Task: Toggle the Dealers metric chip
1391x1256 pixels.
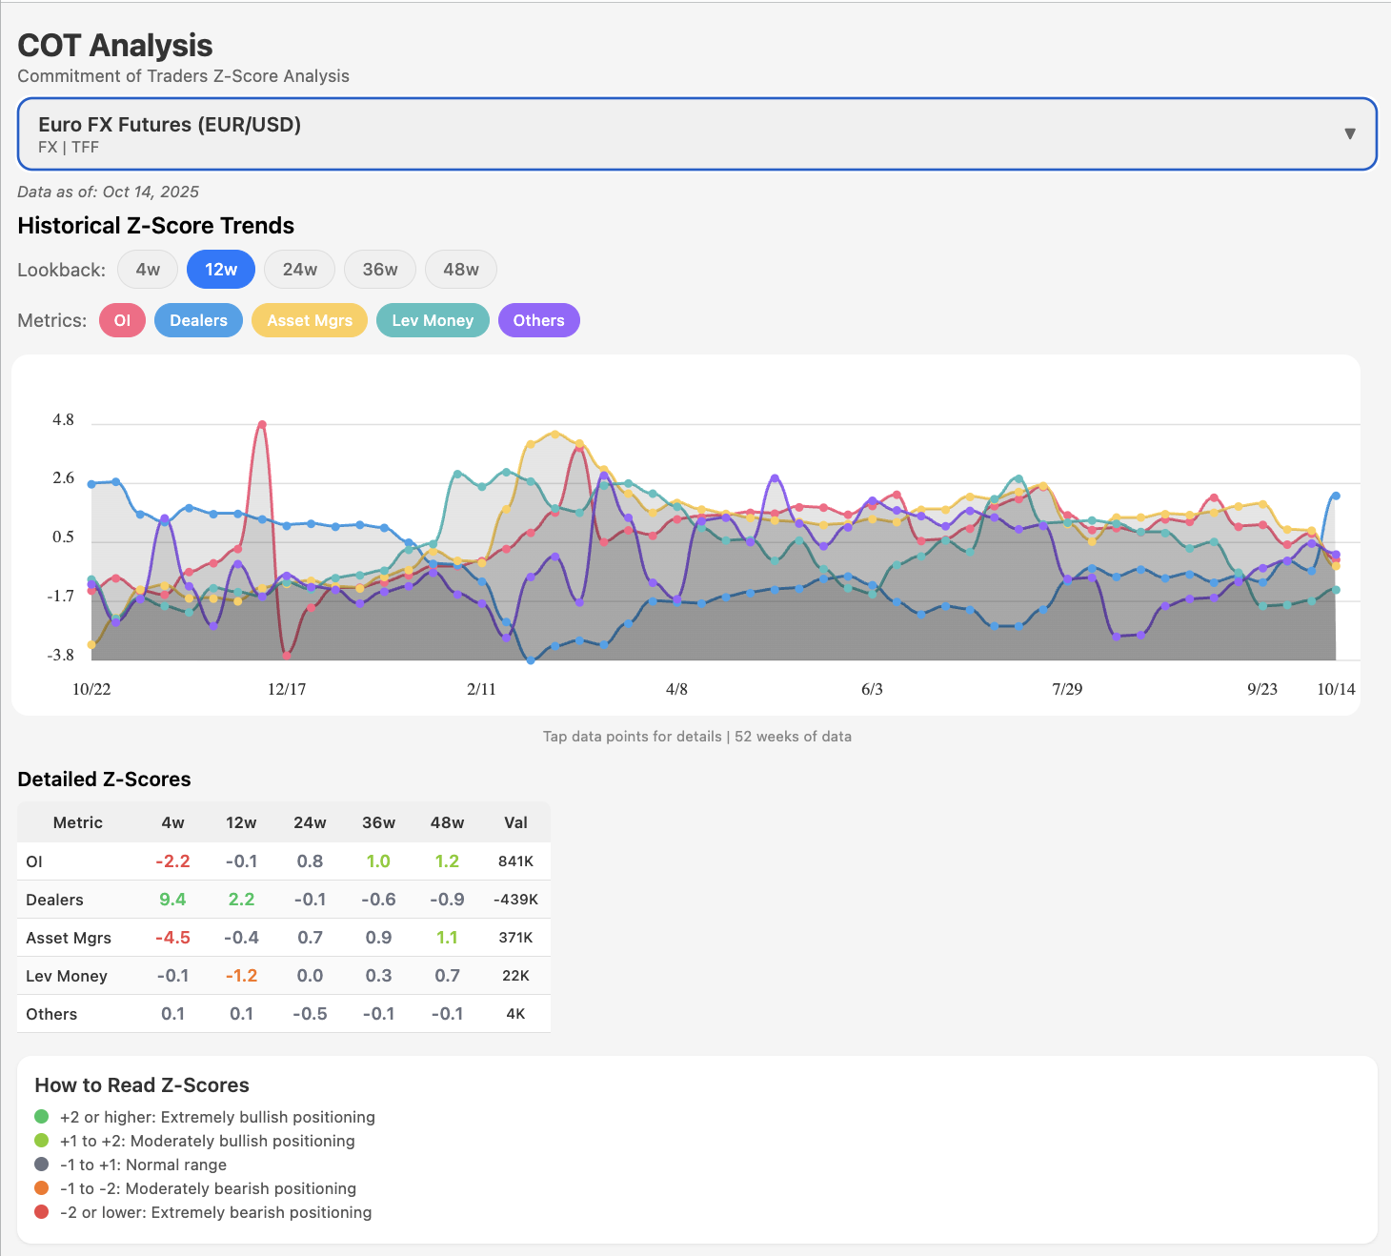Action: (198, 320)
